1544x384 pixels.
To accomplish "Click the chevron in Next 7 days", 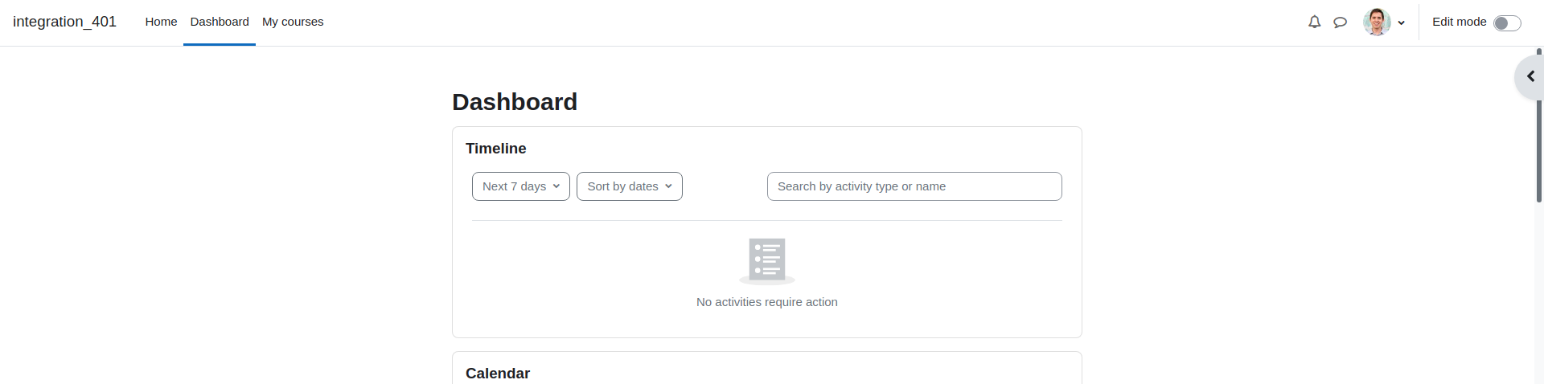I will point(556,186).
